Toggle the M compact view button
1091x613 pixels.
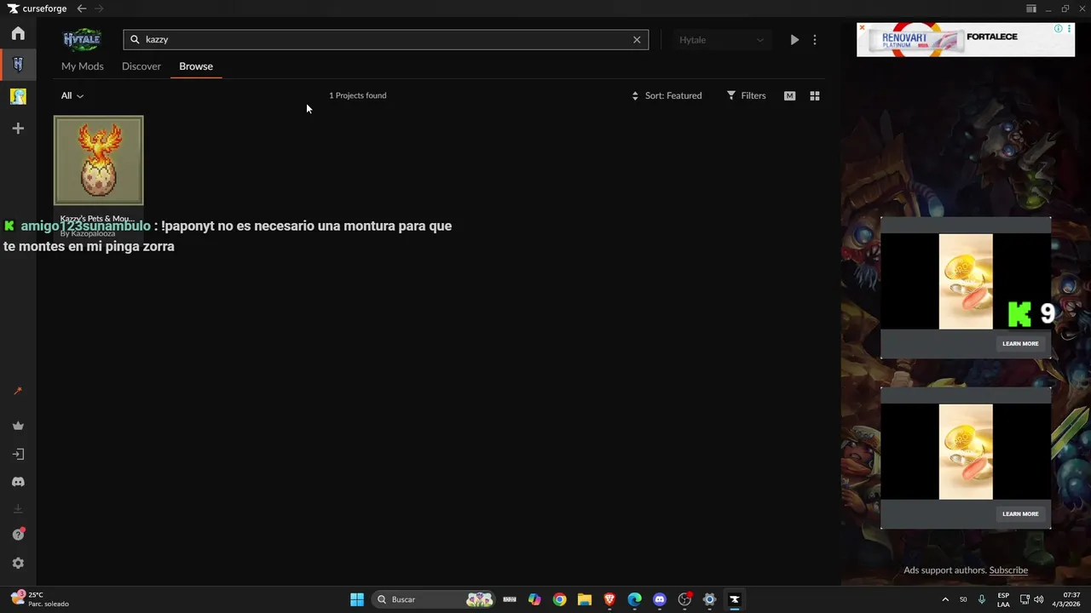click(789, 95)
